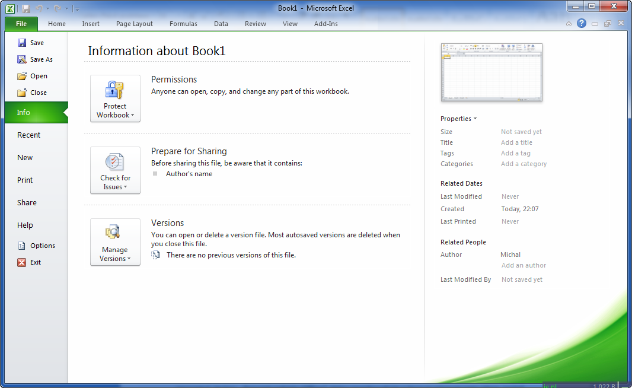Close the workbook with the small X icon

(621, 23)
